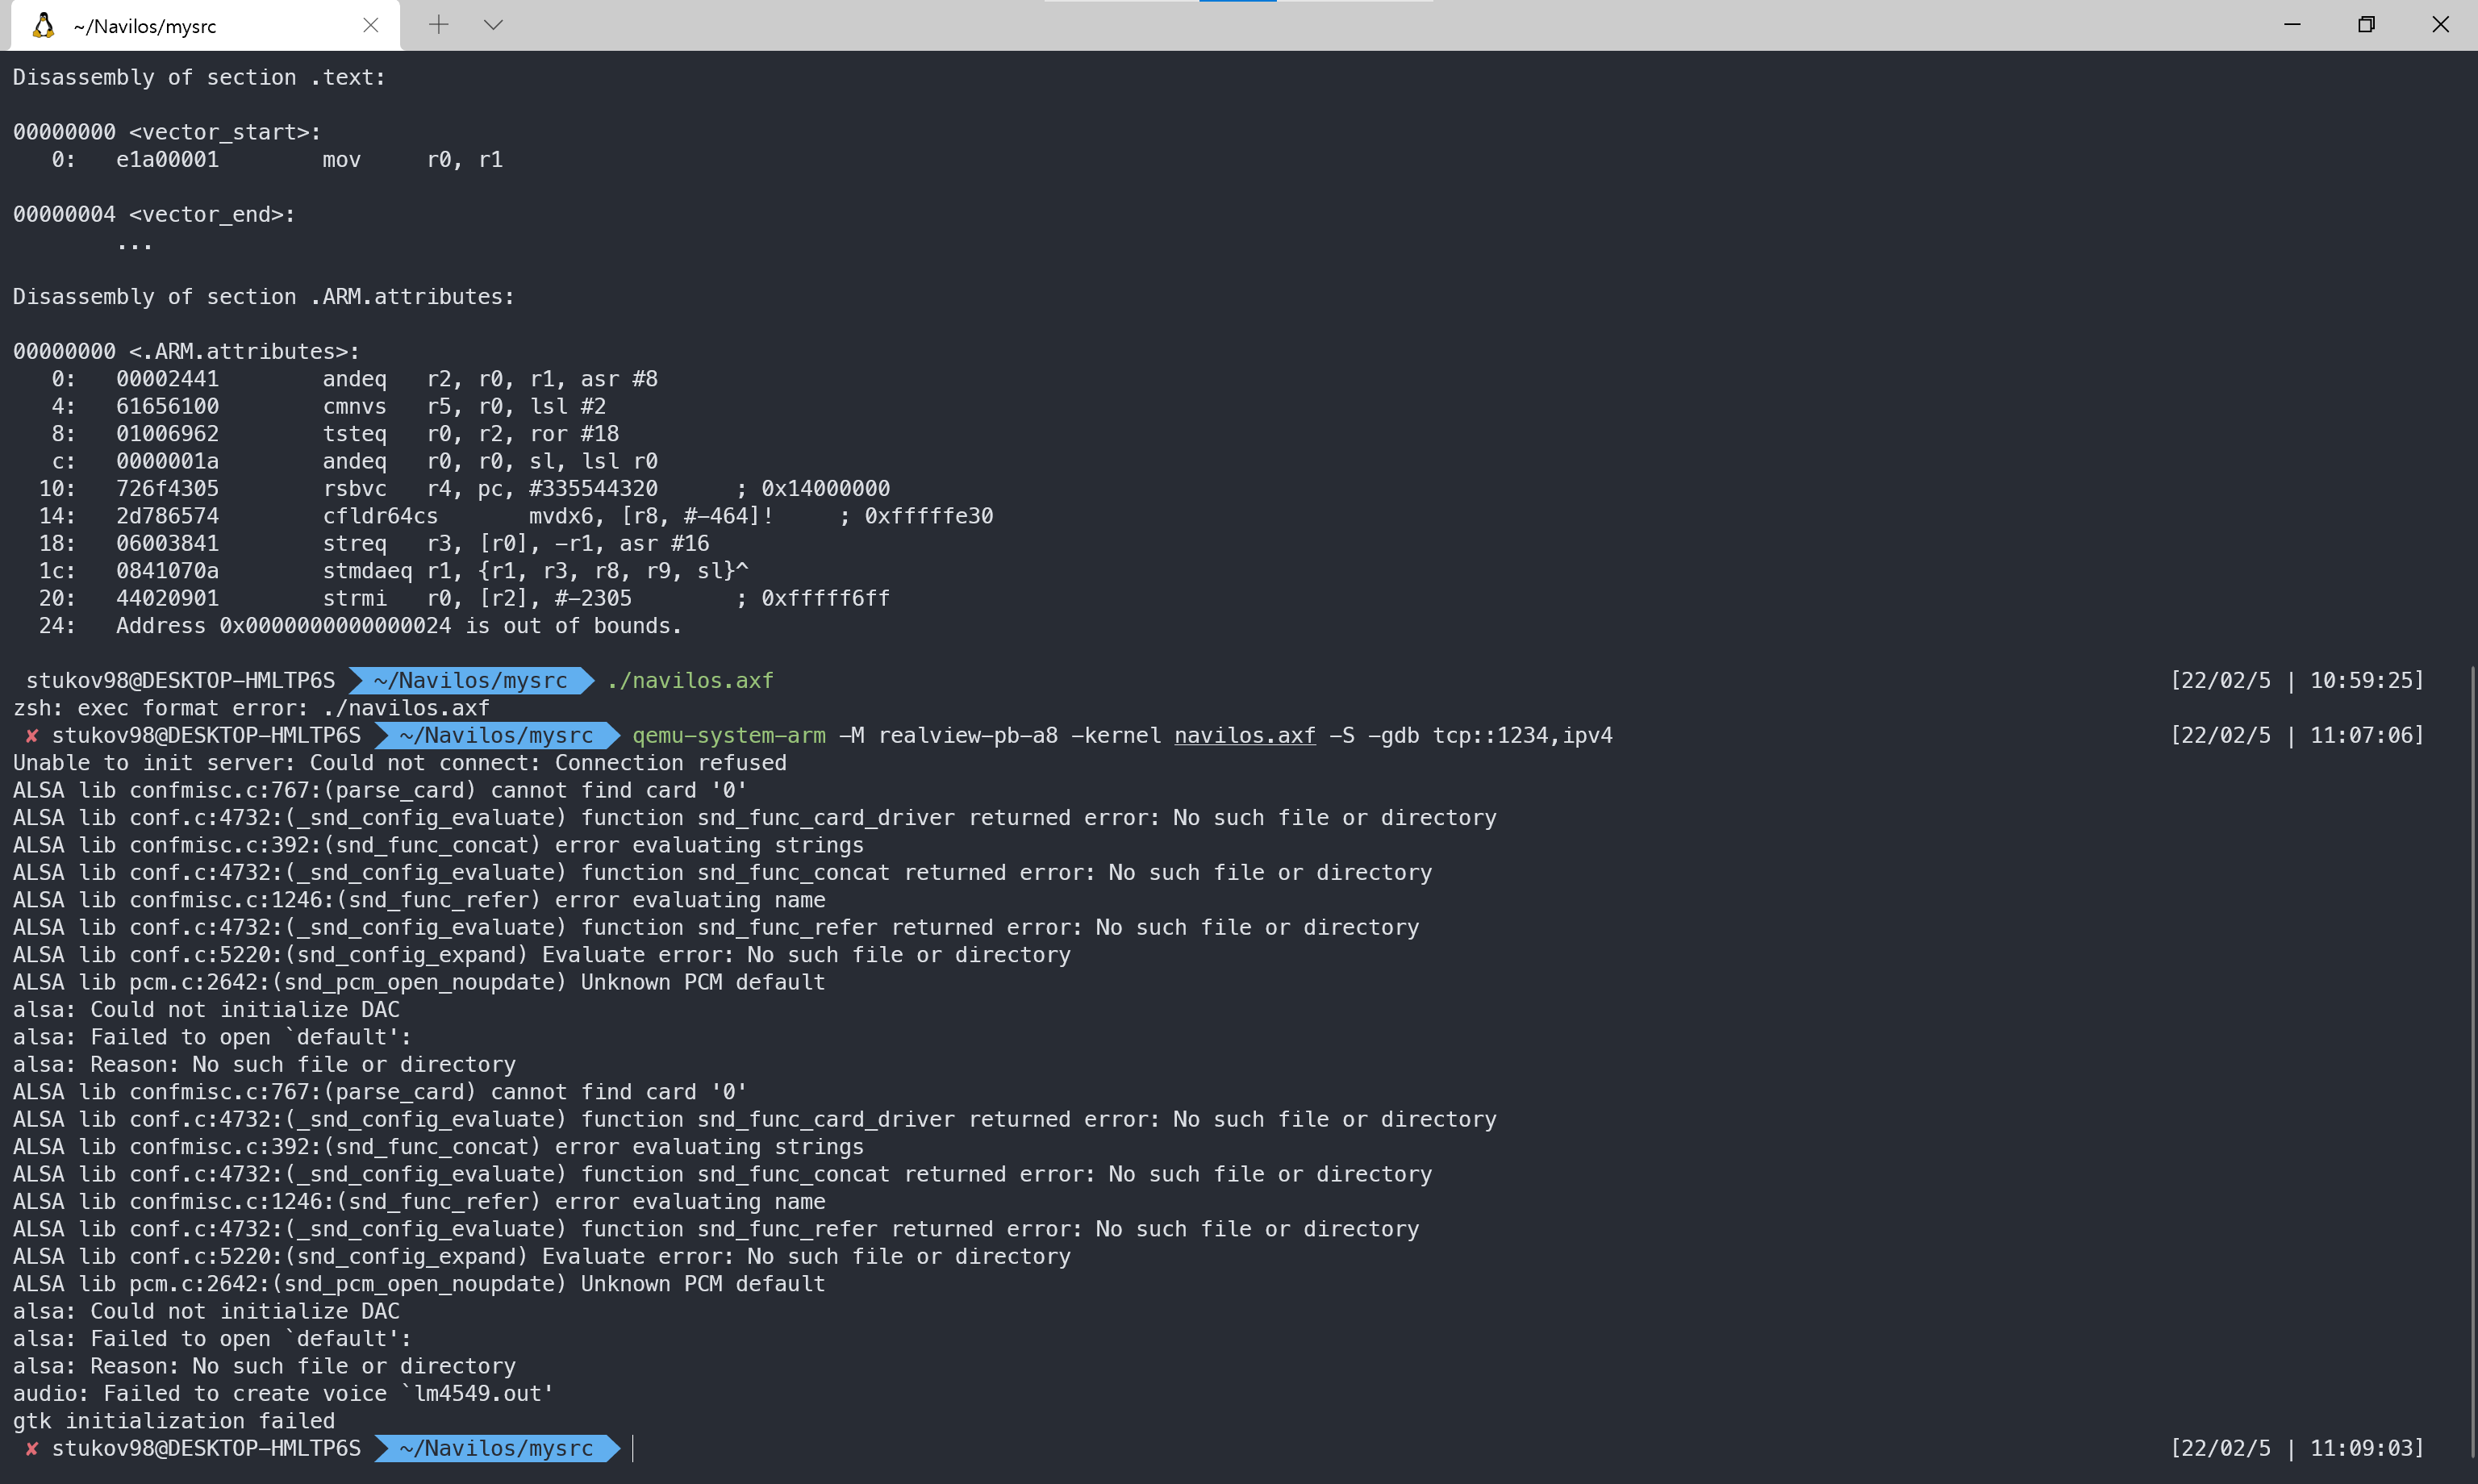The width and height of the screenshot is (2478, 1484).
Task: Click the 'gtk initialization failed' line
Action: tap(174, 1421)
